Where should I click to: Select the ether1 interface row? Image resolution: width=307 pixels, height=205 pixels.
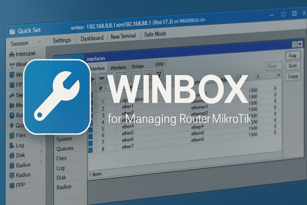click(127, 107)
